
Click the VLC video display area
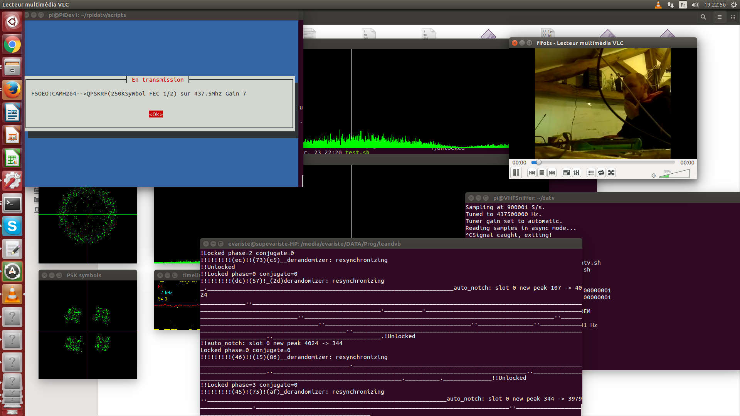click(x=602, y=103)
